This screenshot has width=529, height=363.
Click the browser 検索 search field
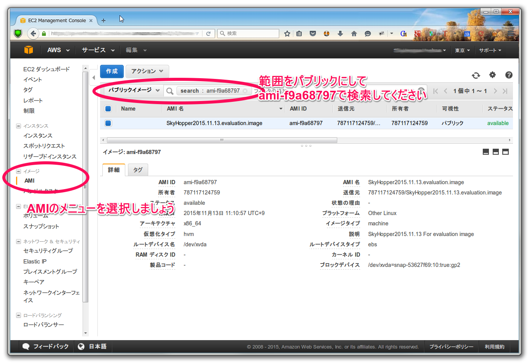[248, 34]
